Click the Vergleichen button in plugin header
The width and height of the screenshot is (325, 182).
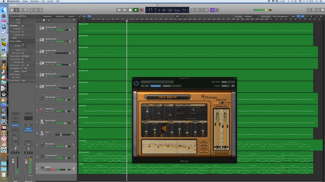156,86
